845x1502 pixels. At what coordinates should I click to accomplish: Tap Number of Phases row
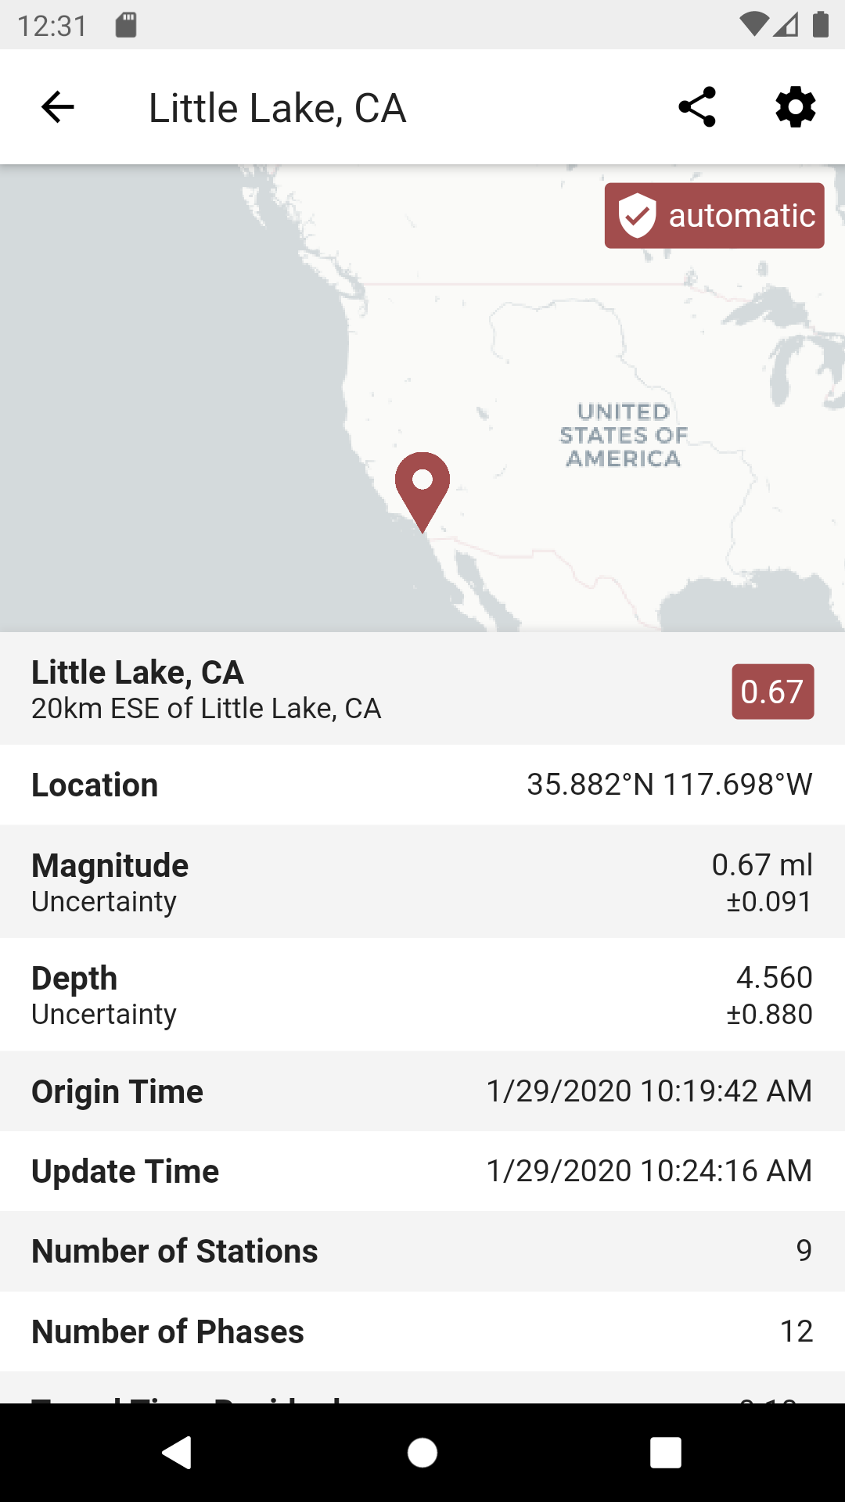422,1331
